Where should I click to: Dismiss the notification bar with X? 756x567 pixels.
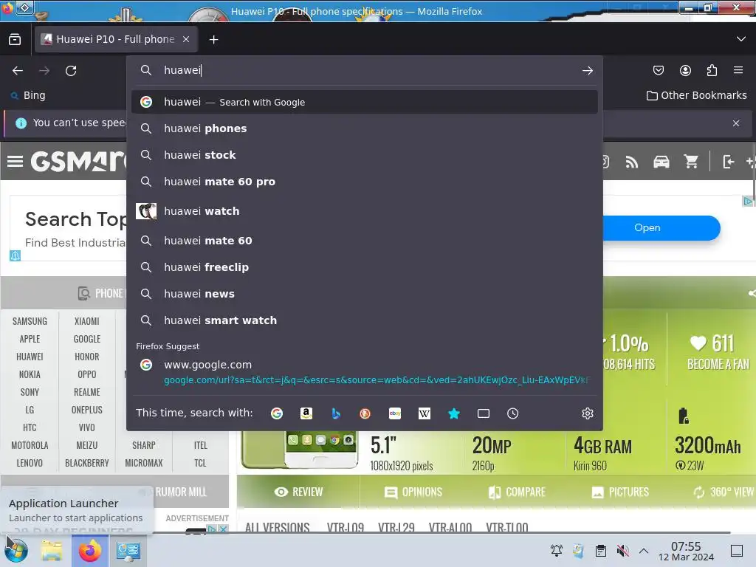[x=736, y=123]
